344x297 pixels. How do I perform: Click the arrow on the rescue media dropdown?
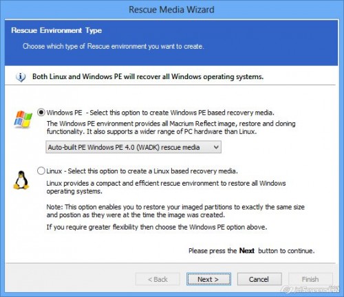[216, 147]
